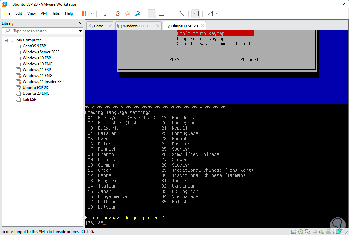The image size is (349, 235).
Task: Select "Don't touch keymap" option
Action: coord(215,33)
